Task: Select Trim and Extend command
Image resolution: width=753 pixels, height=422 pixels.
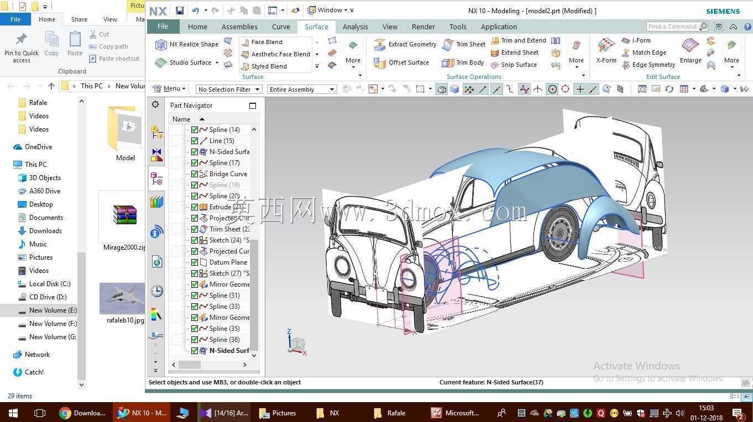Action: coord(518,40)
